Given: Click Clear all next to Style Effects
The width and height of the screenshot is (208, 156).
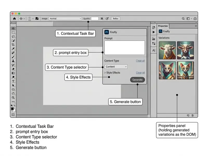Looking at the screenshot, I should click(x=140, y=73).
